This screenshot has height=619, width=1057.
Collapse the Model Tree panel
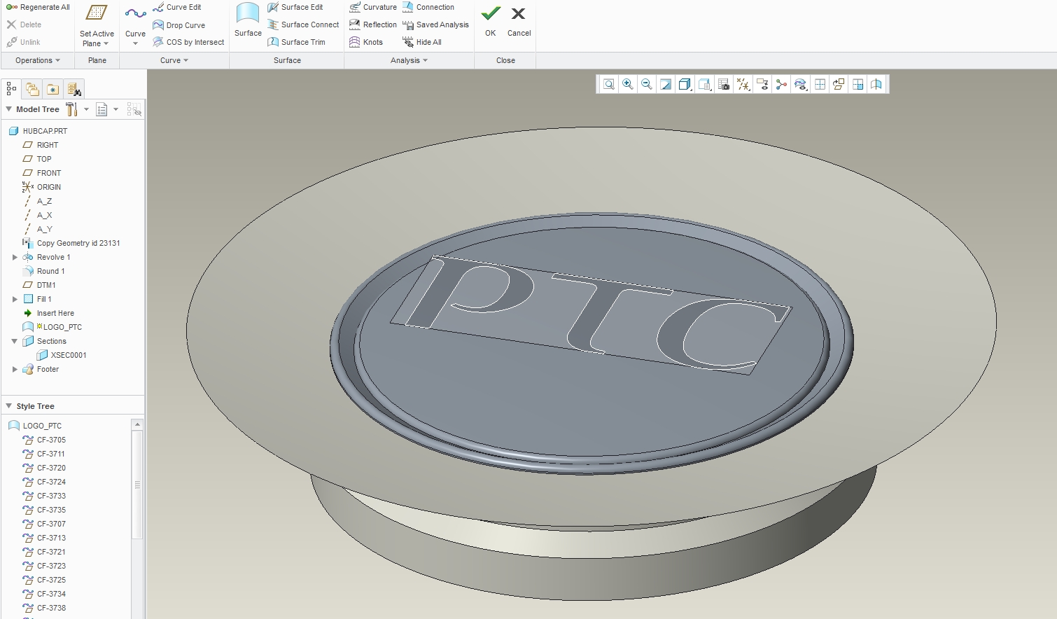[9, 109]
